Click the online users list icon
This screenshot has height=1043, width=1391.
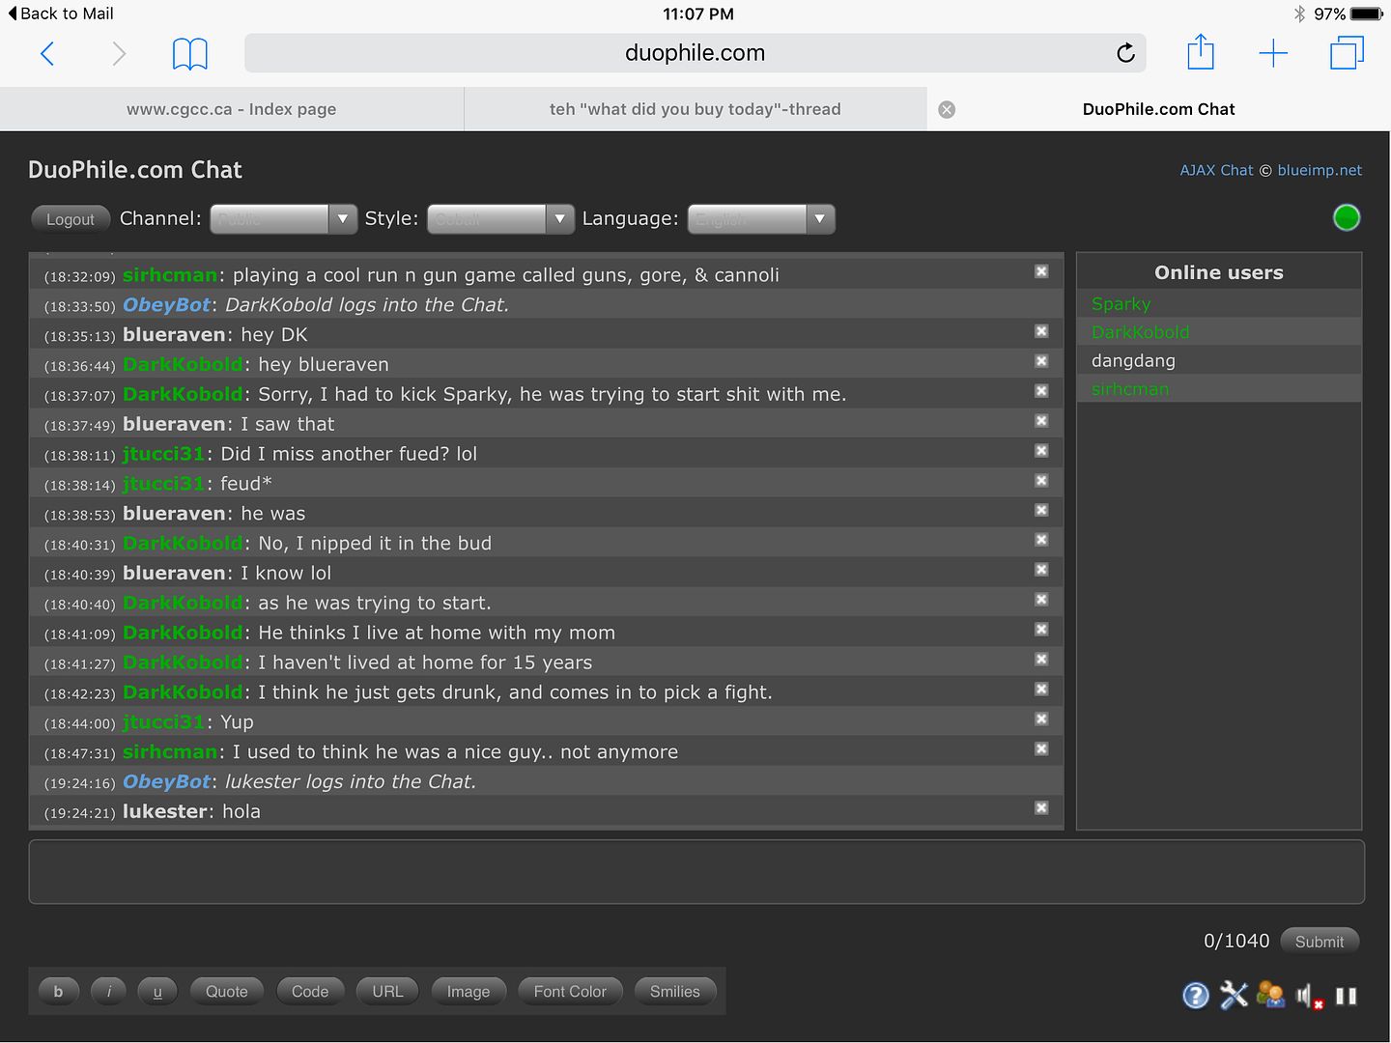point(1270,995)
